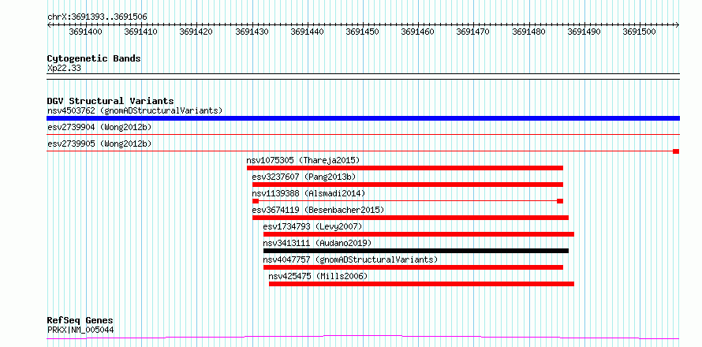Open the esv3674119 (Besenbacher2015) label

[319, 210]
